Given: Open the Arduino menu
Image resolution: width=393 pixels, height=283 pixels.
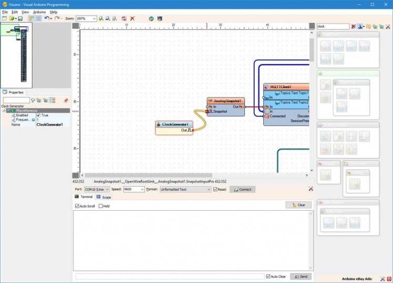Looking at the screenshot, I should point(39,12).
